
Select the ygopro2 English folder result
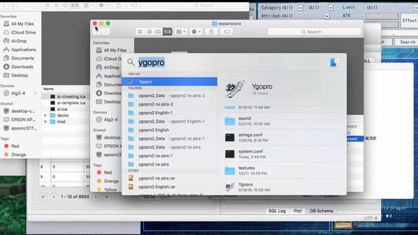pos(169,130)
